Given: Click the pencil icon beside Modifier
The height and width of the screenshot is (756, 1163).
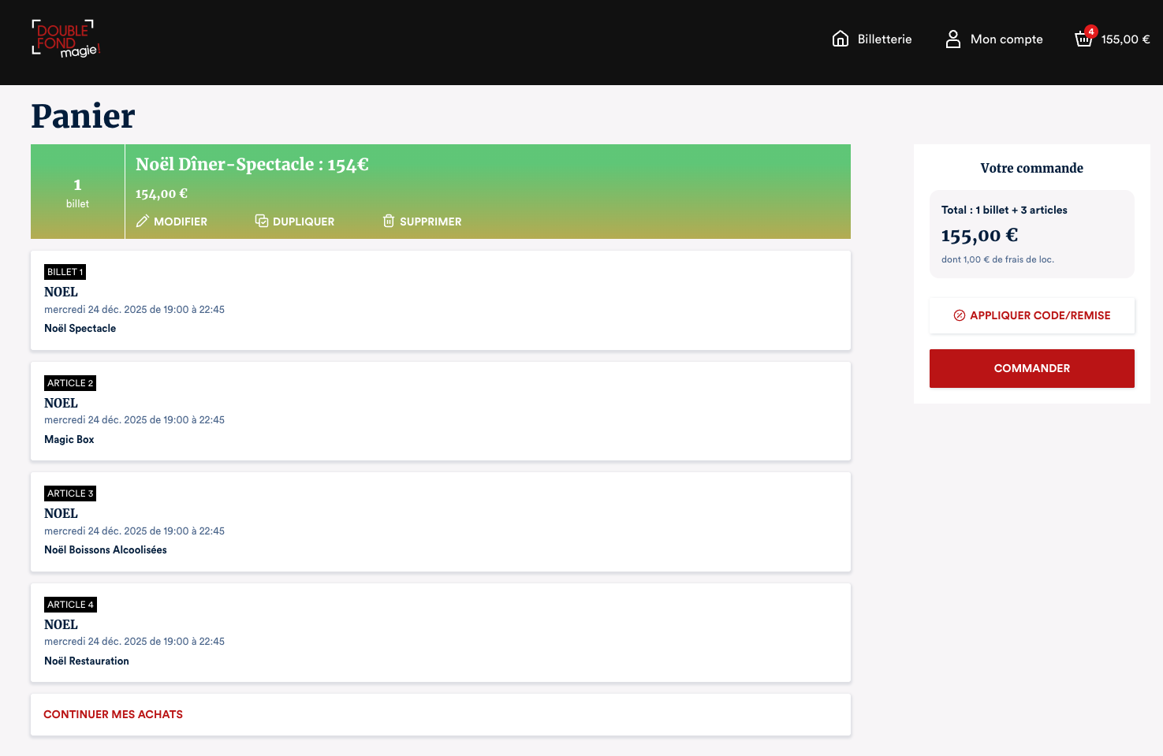Looking at the screenshot, I should coord(143,222).
